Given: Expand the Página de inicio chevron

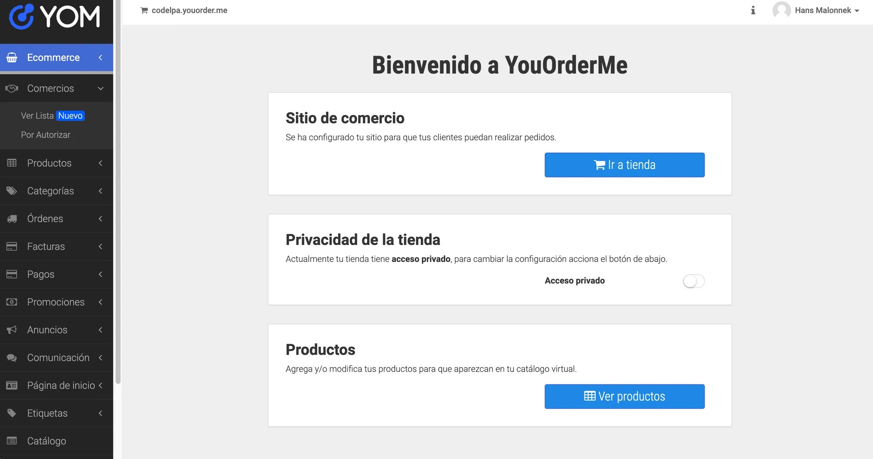Looking at the screenshot, I should [101, 385].
